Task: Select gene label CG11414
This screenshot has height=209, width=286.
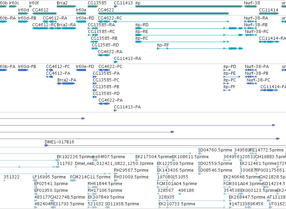Action: (269, 10)
